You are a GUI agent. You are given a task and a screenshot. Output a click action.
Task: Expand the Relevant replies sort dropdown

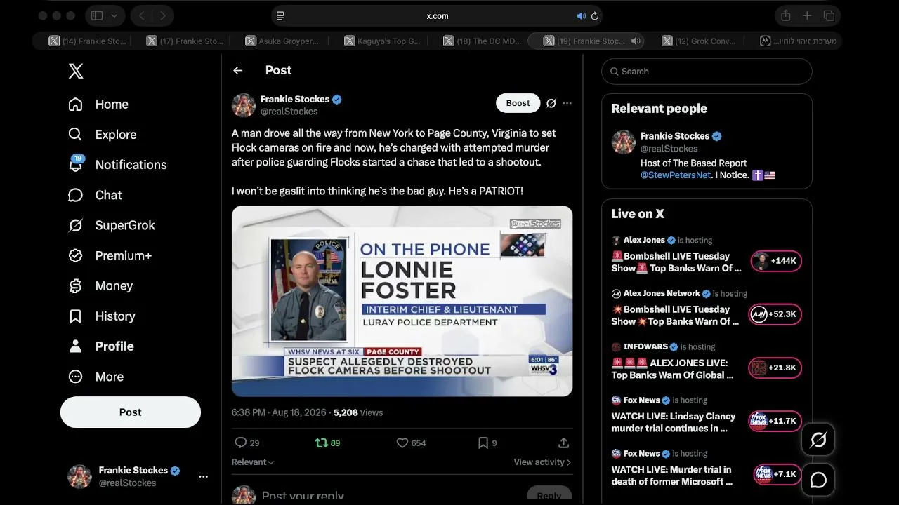253,462
